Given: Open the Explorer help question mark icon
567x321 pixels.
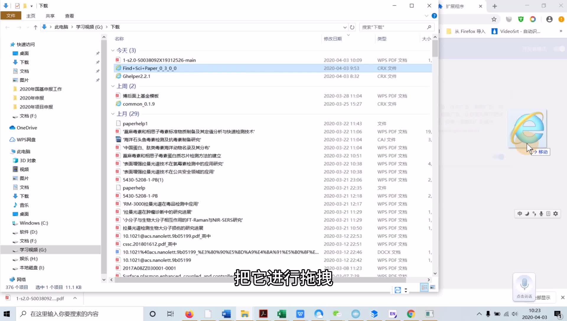Looking at the screenshot, I should click(434, 16).
